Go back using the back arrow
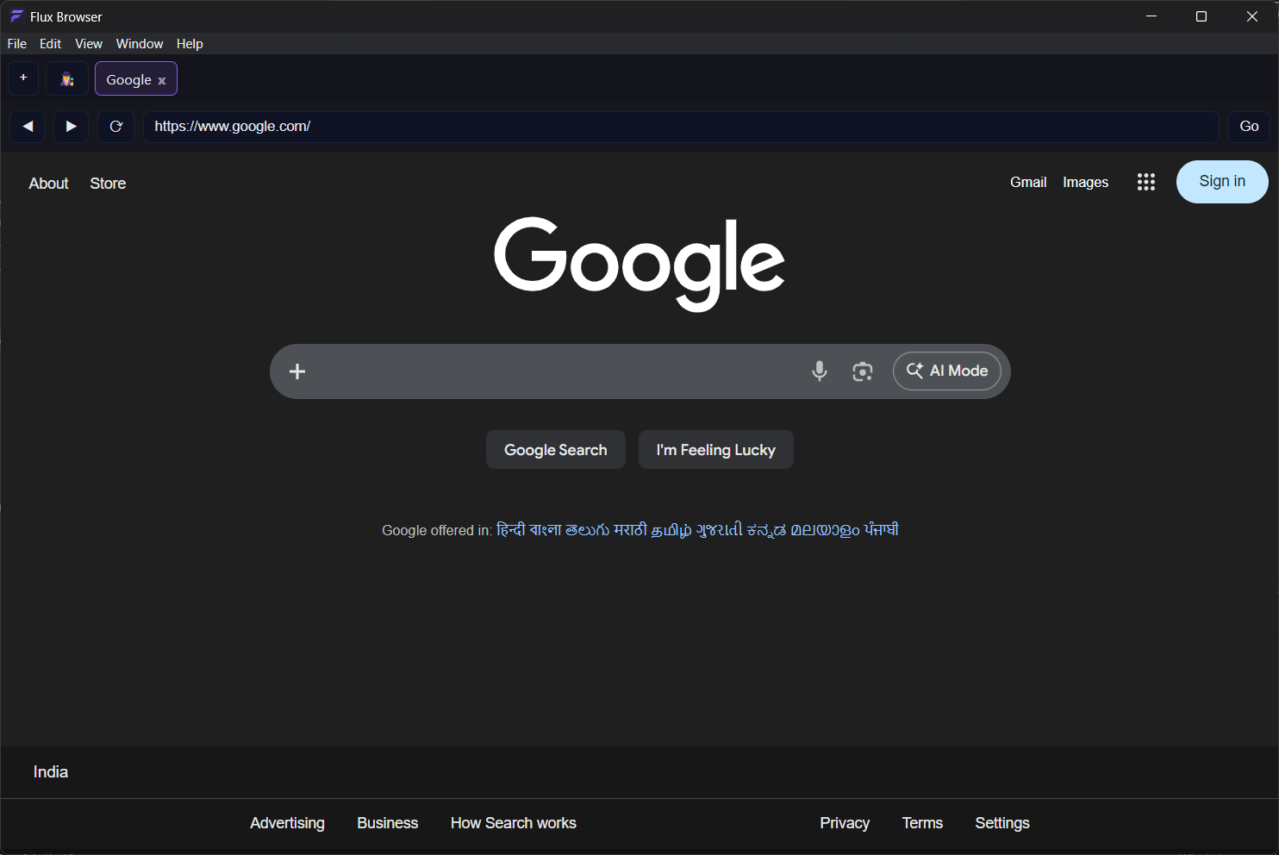This screenshot has height=855, width=1279. 27,126
